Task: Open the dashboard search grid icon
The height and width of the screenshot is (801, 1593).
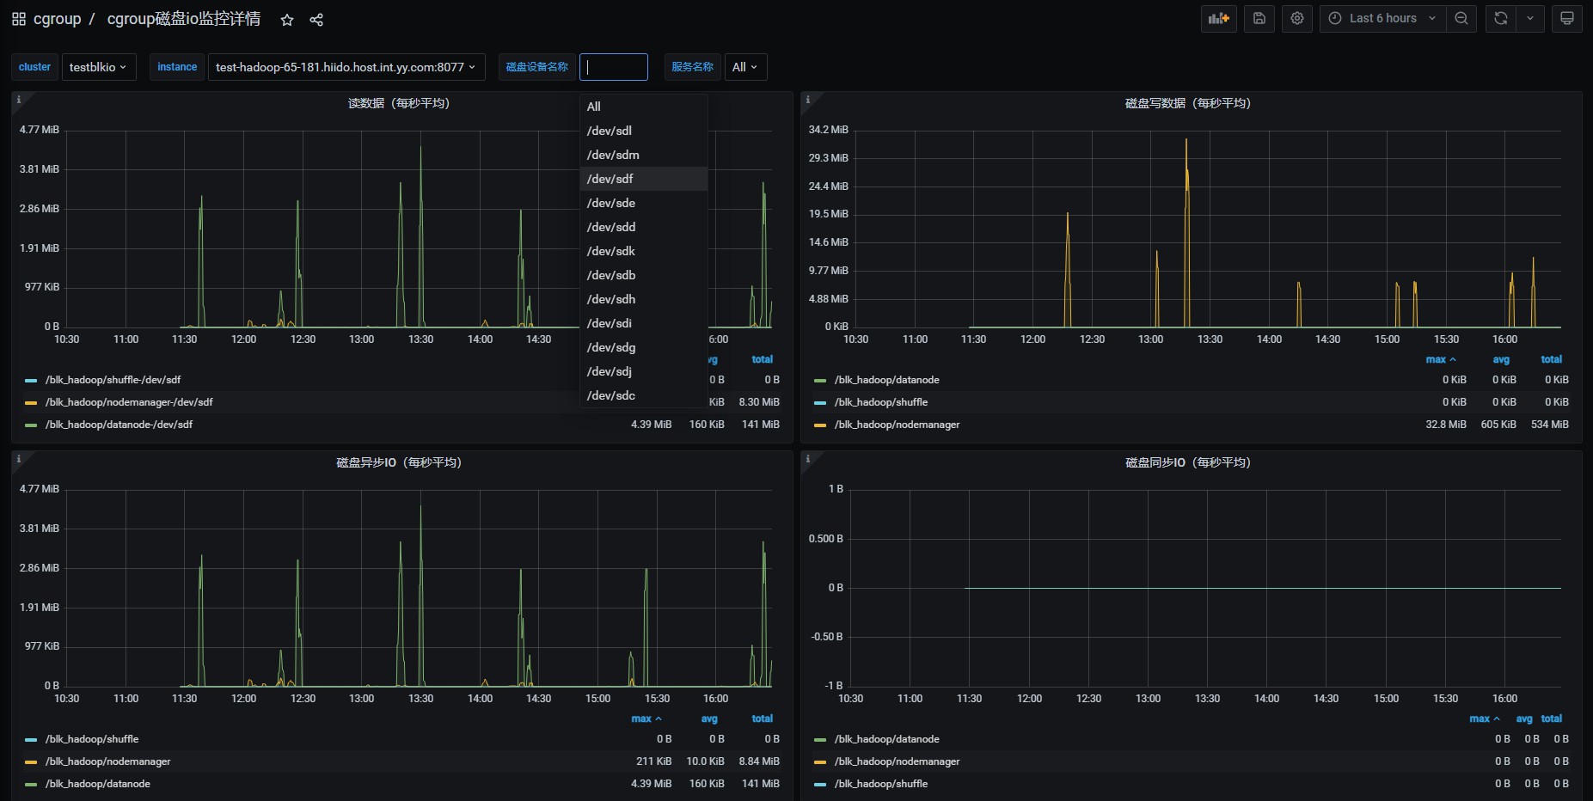Action: pos(19,19)
